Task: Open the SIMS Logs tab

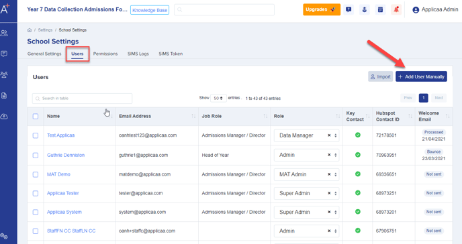Action: [138, 54]
